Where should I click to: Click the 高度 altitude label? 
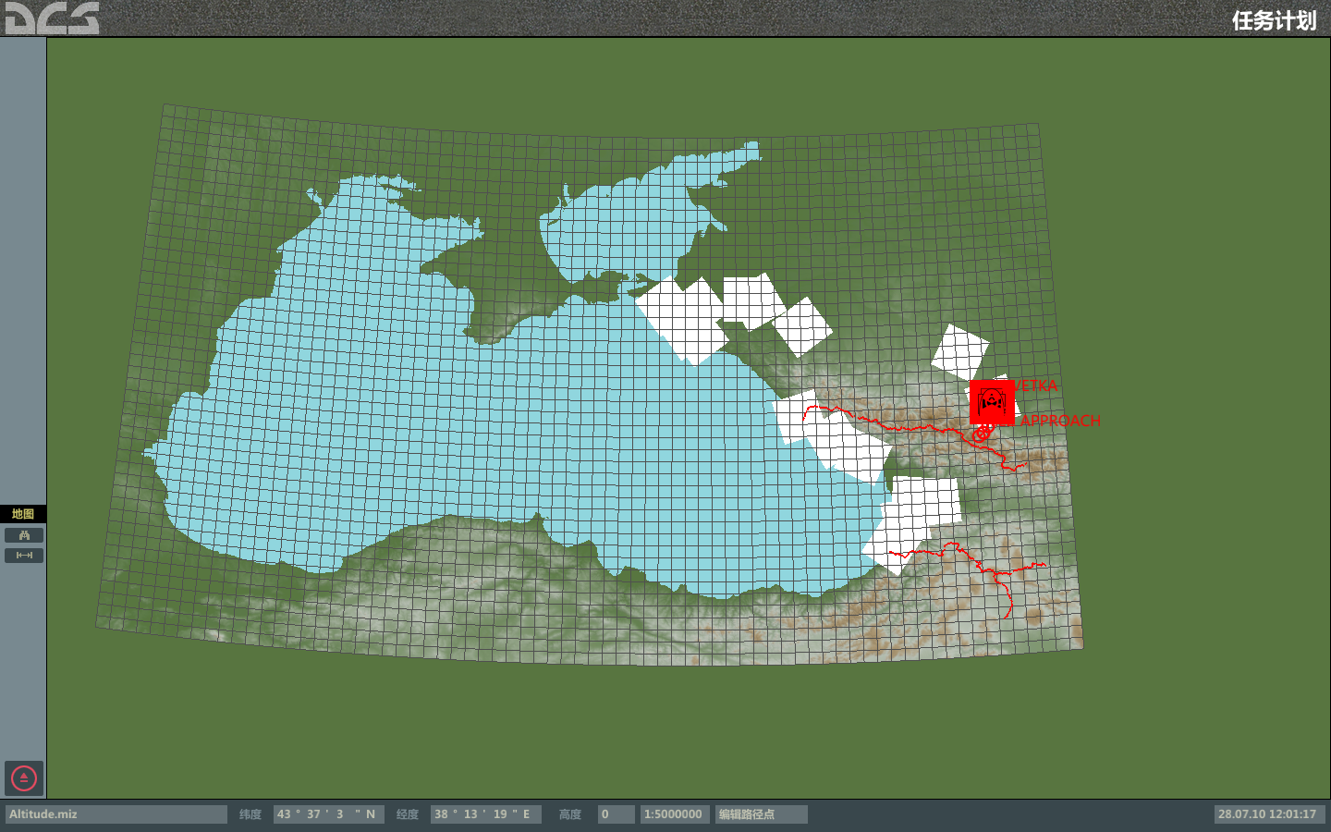(x=569, y=814)
